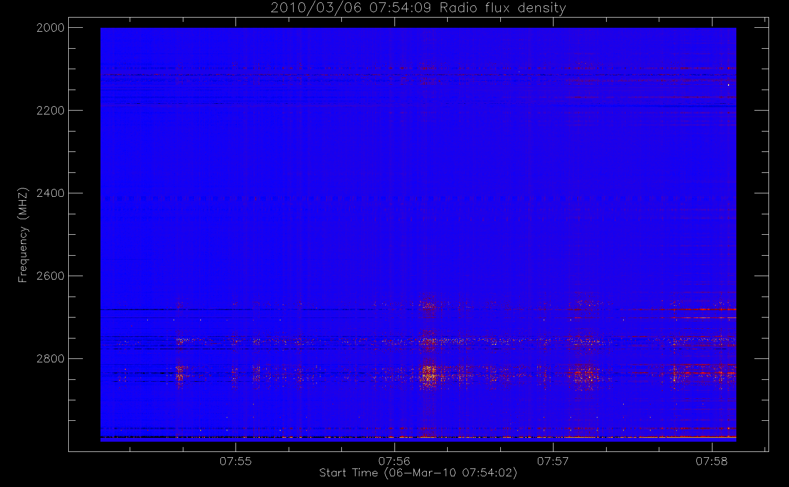
Task: Click the 07:55 time tick label
Action: tap(236, 461)
